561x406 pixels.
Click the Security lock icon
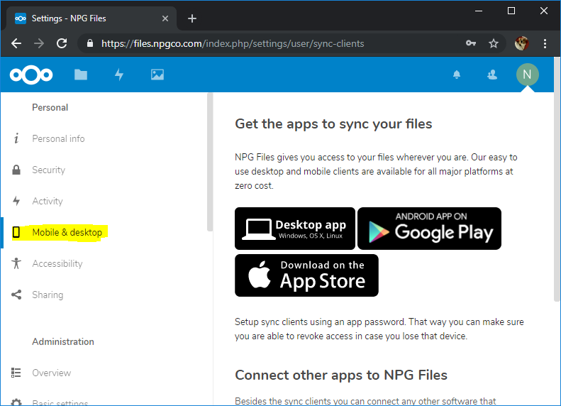tap(16, 170)
